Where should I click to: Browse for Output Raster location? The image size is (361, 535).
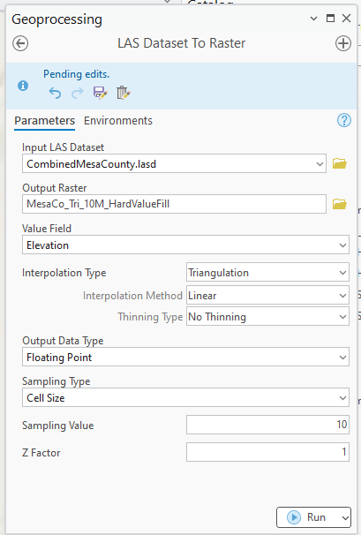(x=340, y=204)
